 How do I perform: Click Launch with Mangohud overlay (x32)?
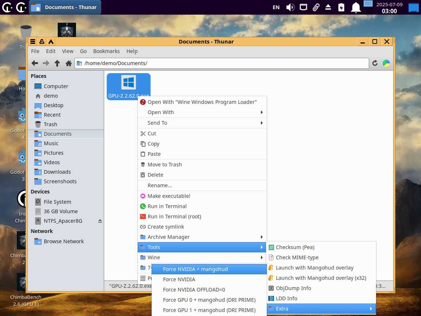[x=321, y=278]
